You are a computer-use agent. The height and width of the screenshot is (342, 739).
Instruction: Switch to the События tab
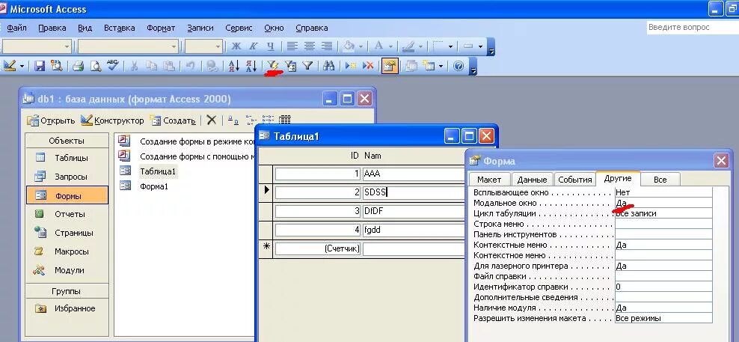575,180
